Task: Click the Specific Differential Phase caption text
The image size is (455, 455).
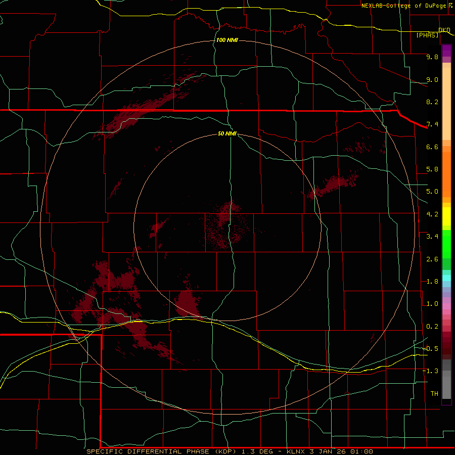Action: [229, 451]
